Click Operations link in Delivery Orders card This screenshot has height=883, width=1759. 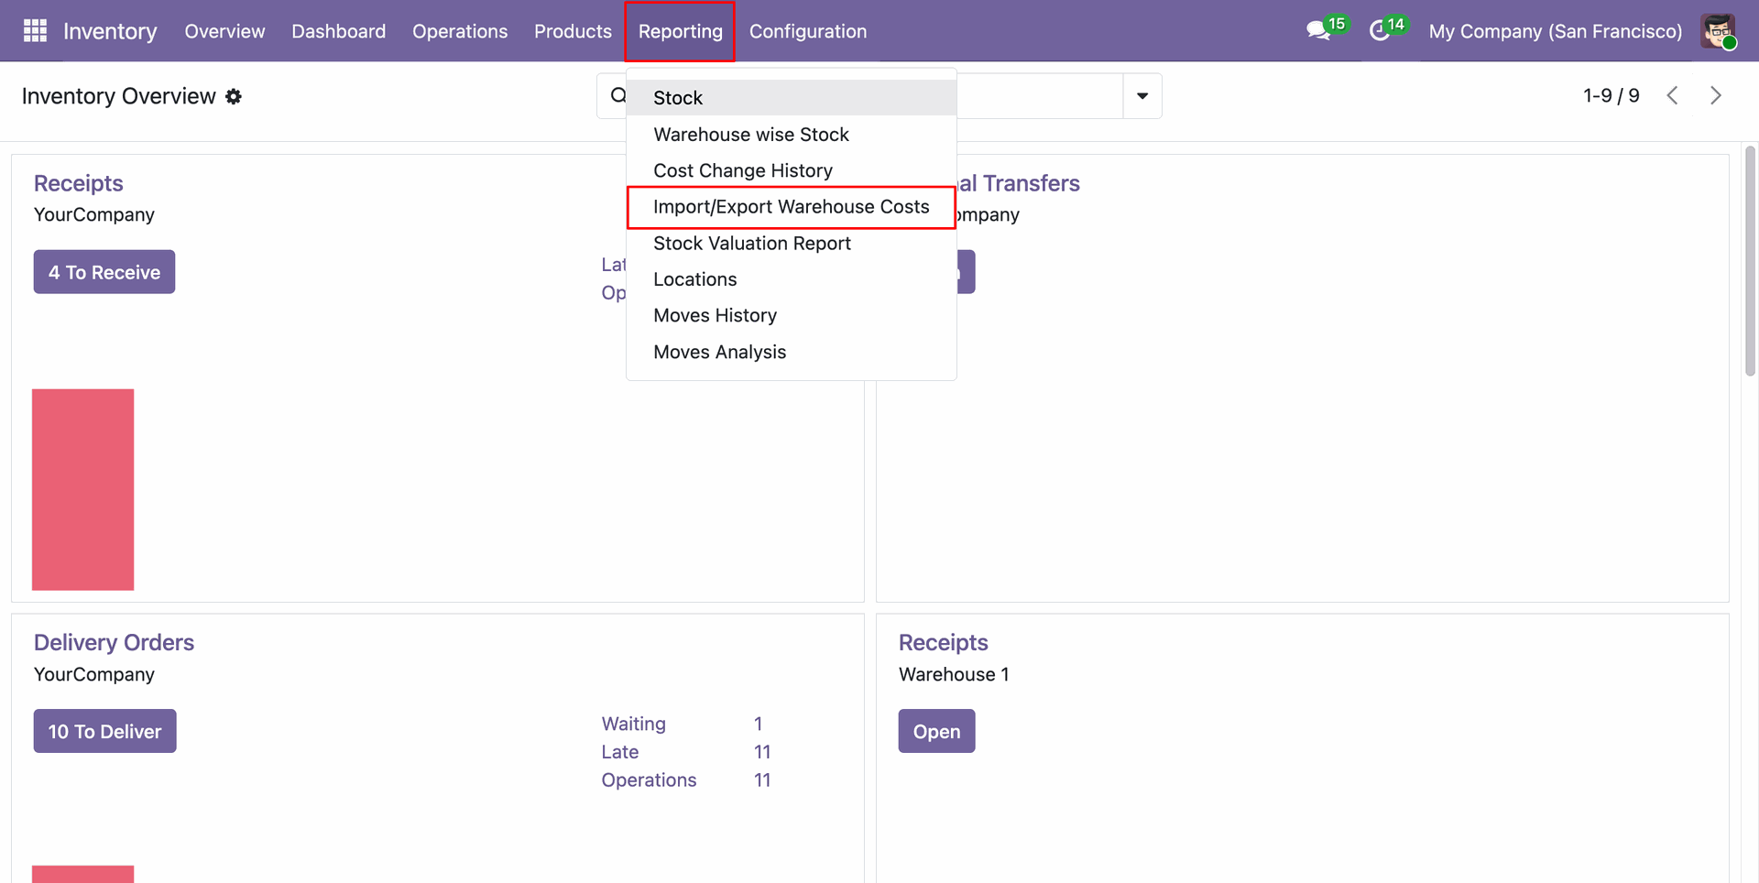click(649, 780)
